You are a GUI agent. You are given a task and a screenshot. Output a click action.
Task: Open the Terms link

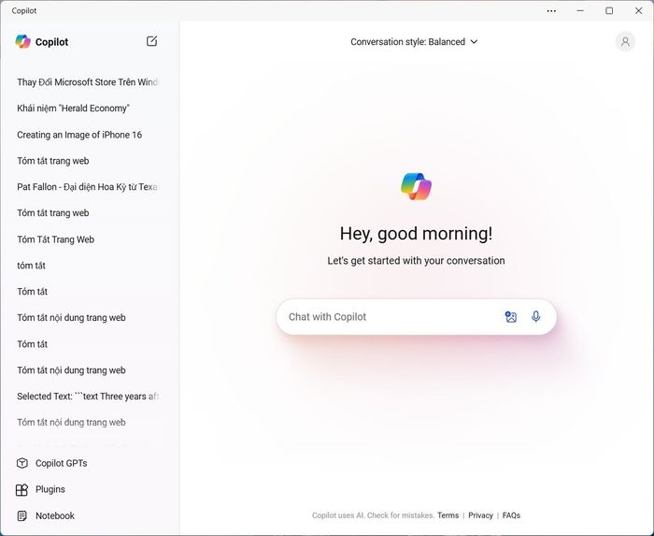coord(448,515)
